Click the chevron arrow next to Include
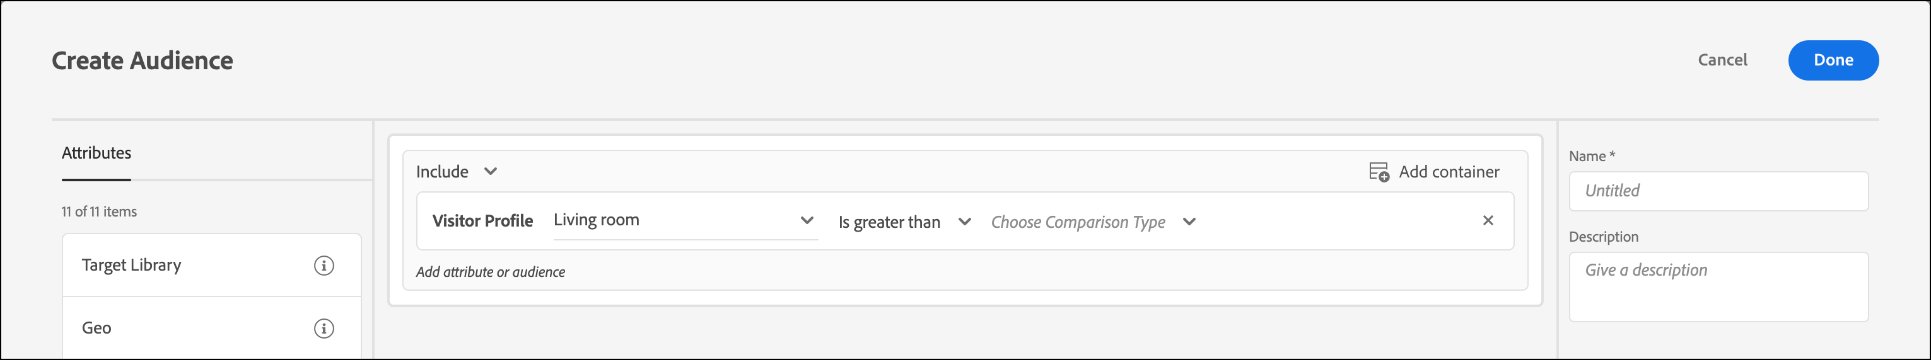Viewport: 1931px width, 360px height. pyautogui.click(x=490, y=171)
